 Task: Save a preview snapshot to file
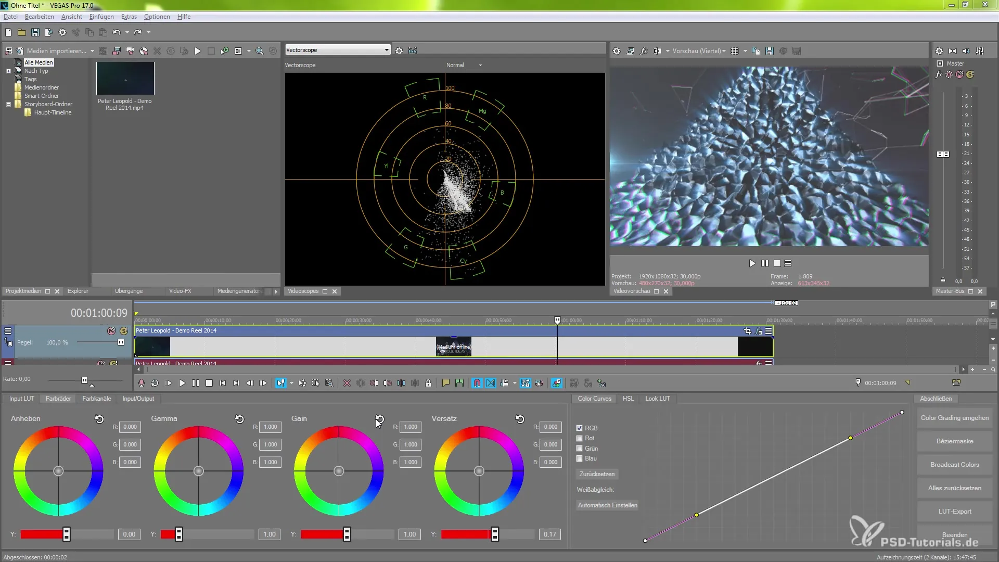point(770,51)
